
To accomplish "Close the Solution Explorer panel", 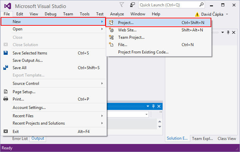I will tap(234, 32).
